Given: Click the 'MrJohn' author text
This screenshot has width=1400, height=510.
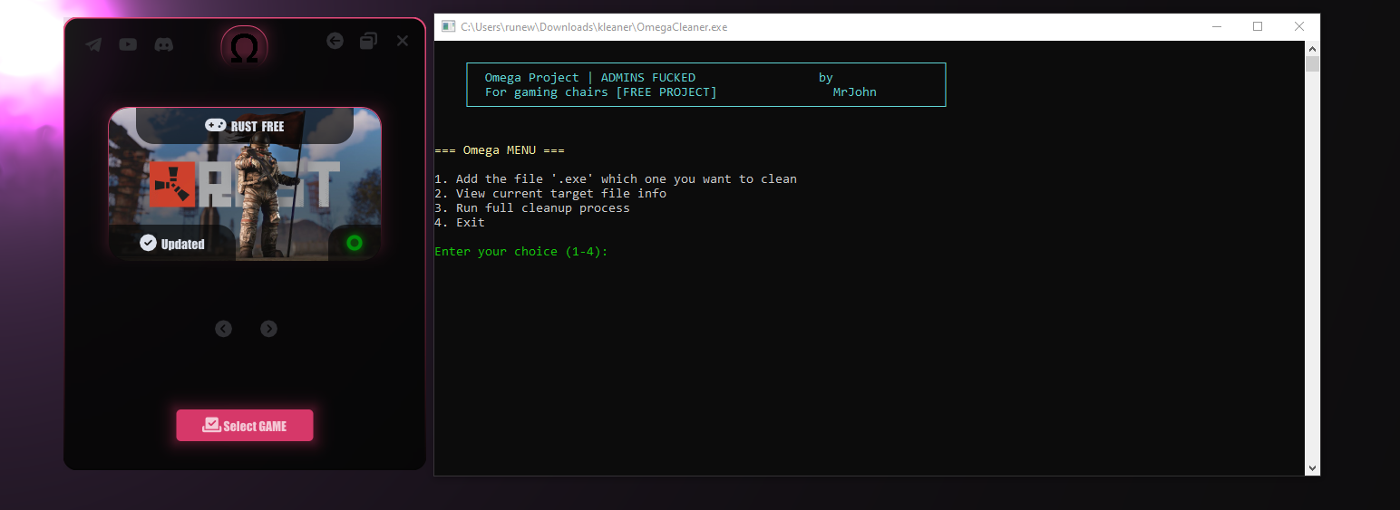Looking at the screenshot, I should (x=855, y=92).
